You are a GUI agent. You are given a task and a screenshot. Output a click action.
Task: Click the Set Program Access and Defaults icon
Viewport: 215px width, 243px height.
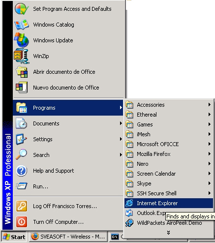pos(22,9)
